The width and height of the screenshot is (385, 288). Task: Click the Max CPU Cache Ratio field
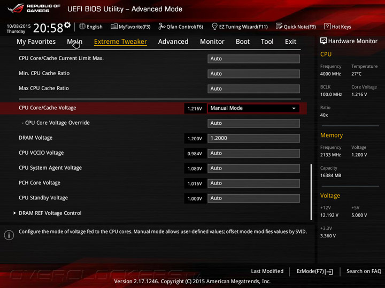coord(253,89)
